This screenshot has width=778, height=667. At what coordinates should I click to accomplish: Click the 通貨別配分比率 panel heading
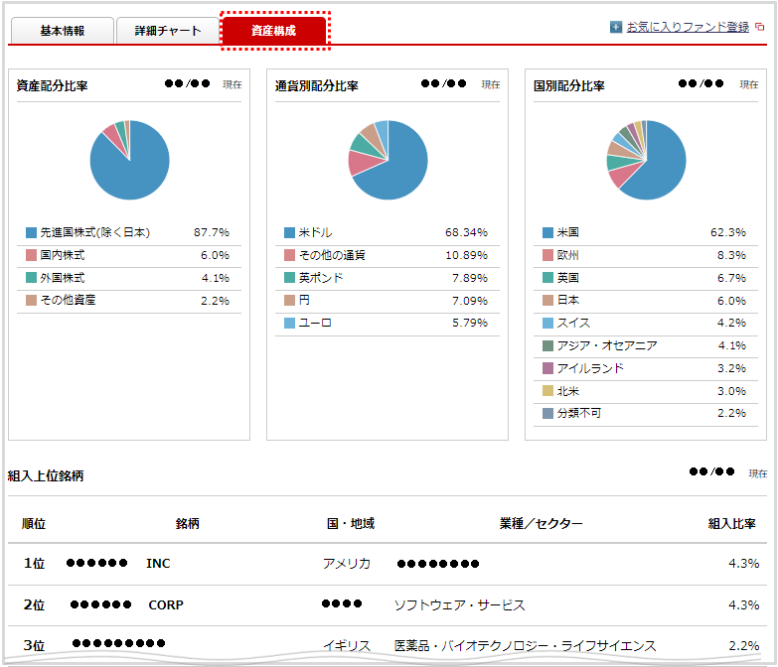coord(317,86)
